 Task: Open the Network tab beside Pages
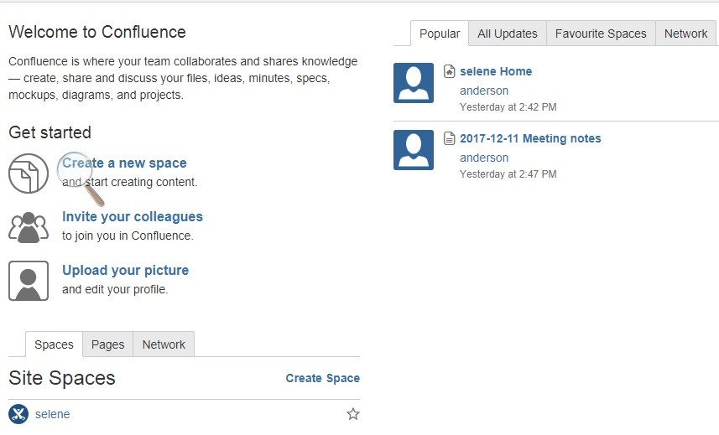tap(164, 344)
